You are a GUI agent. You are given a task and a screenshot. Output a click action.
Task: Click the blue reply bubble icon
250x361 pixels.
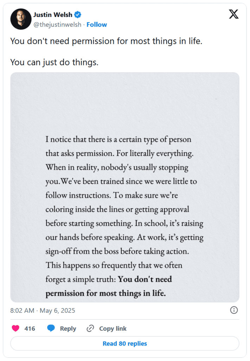tap(51, 328)
